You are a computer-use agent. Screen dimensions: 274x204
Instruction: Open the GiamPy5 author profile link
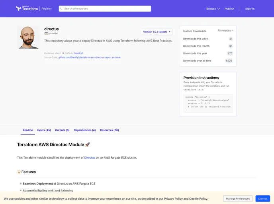coord(78,53)
